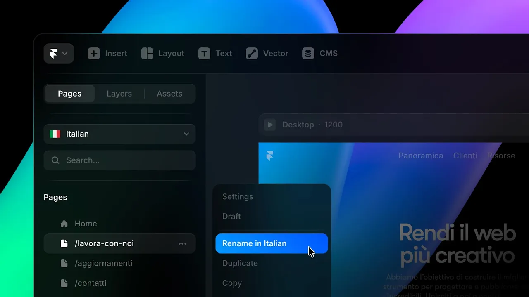Open more options for /lavora-con-noi
529x297 pixels.
[182, 243]
